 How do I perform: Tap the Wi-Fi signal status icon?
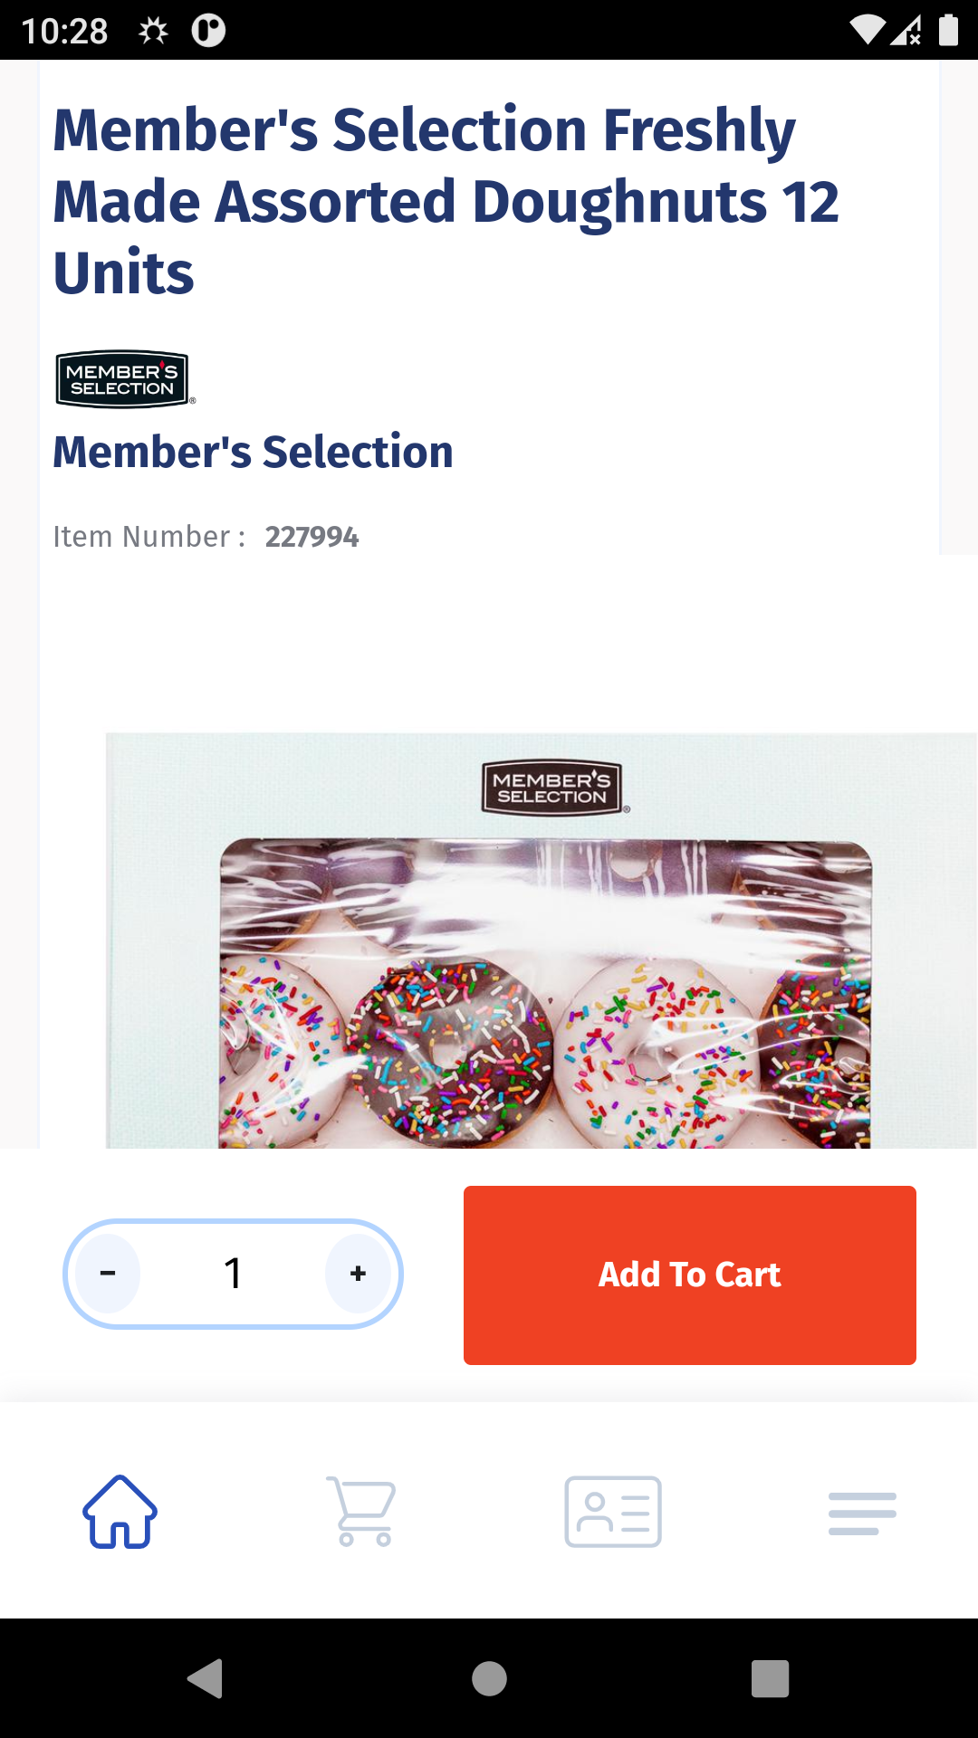click(867, 30)
